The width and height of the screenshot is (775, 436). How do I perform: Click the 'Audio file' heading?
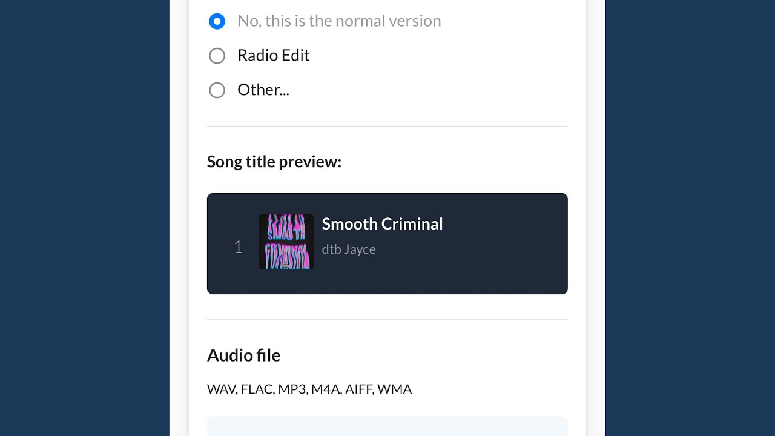coord(243,355)
